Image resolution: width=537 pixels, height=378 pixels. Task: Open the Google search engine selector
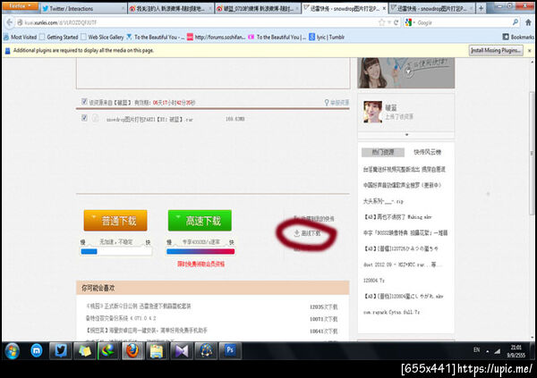click(409, 22)
